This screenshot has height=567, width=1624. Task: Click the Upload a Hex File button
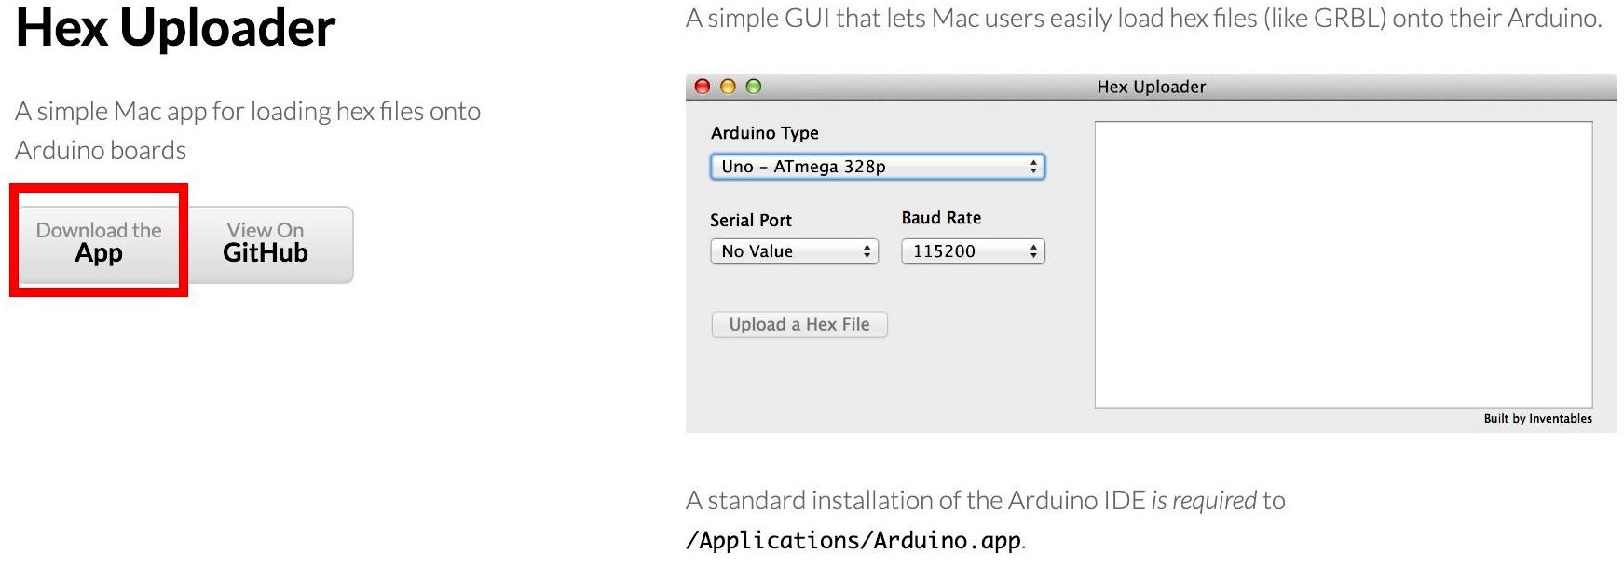coord(798,324)
